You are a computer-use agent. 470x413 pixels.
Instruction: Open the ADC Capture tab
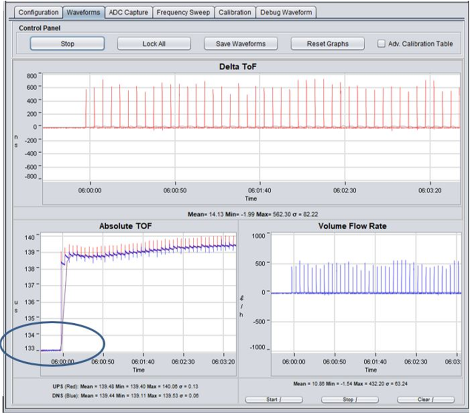[128, 12]
